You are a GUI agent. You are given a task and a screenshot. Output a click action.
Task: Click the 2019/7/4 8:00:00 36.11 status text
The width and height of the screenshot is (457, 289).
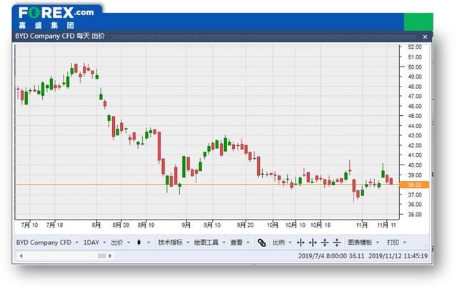pyautogui.click(x=331, y=256)
